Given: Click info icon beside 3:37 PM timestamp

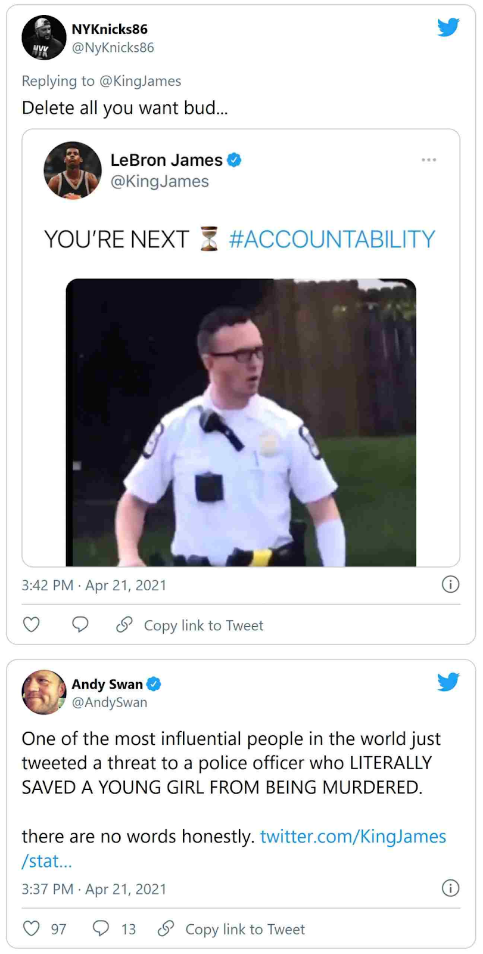Looking at the screenshot, I should [x=450, y=888].
